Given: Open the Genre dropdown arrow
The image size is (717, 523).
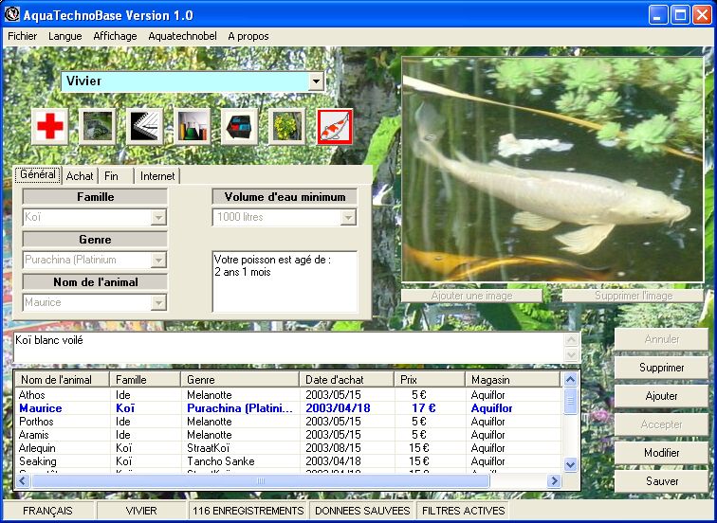Looking at the screenshot, I should click(x=158, y=261).
